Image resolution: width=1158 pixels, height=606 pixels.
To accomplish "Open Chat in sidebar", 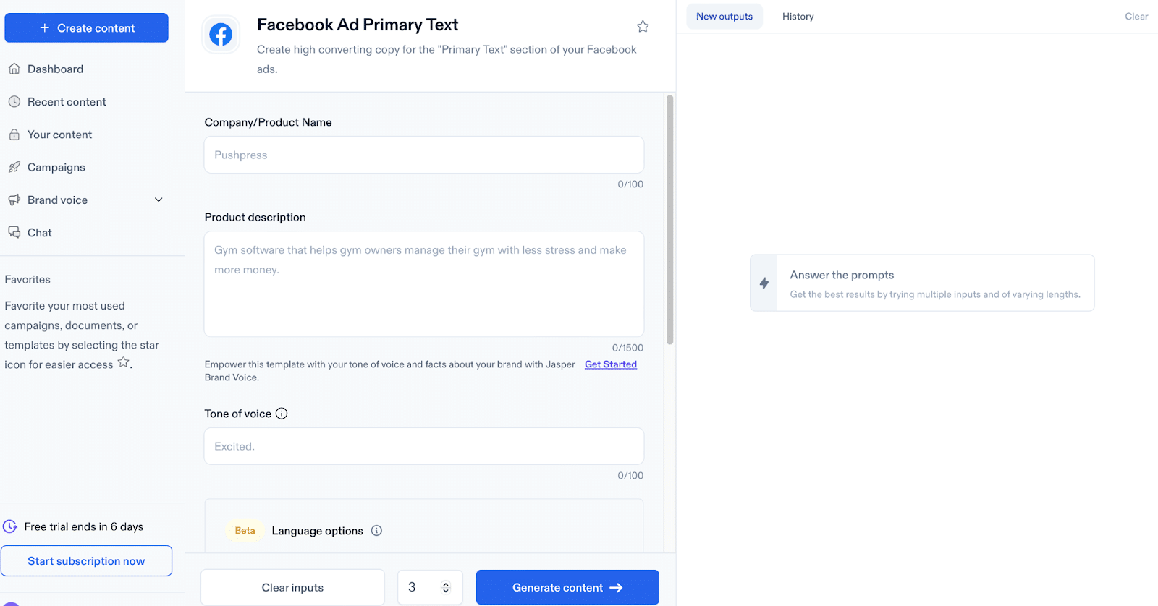I will (x=39, y=233).
